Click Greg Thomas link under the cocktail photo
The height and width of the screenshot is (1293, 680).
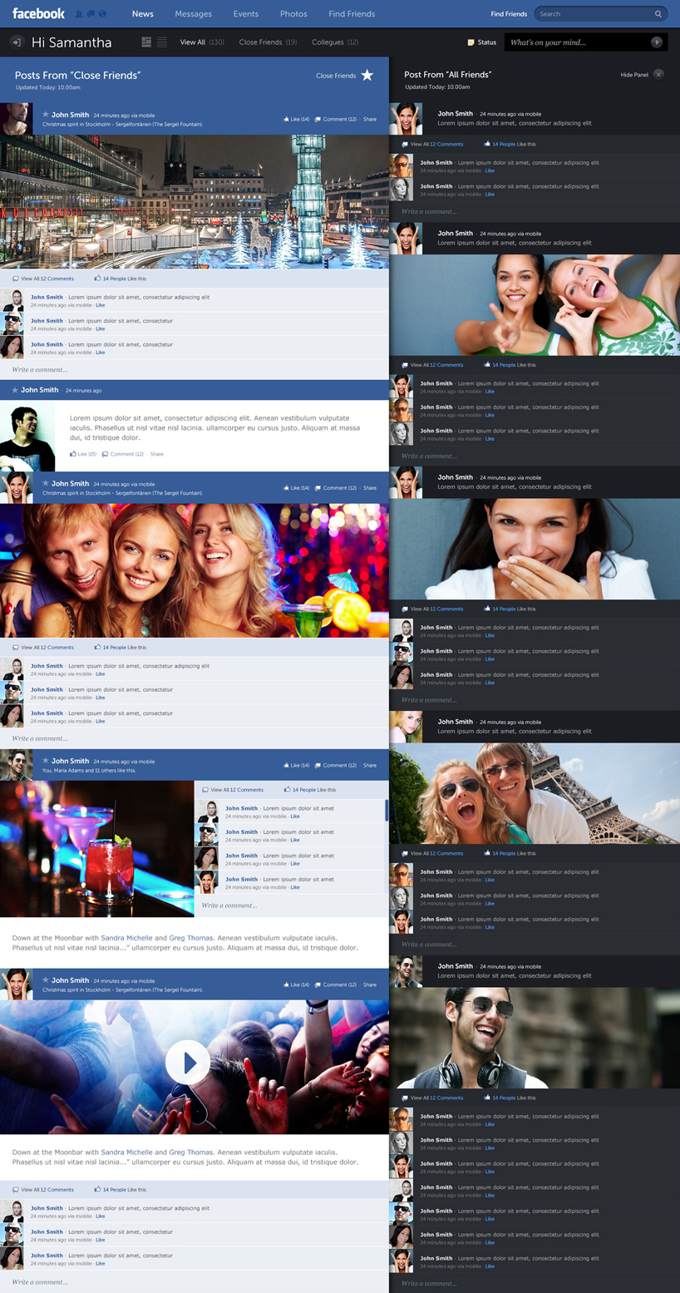pyautogui.click(x=190, y=938)
